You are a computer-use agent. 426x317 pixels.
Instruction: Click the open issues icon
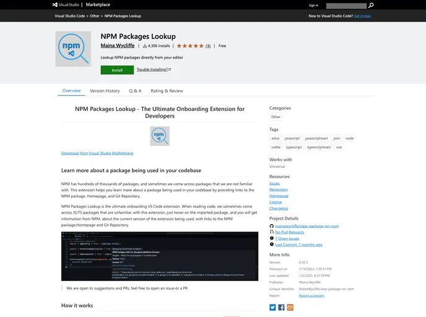click(271, 238)
